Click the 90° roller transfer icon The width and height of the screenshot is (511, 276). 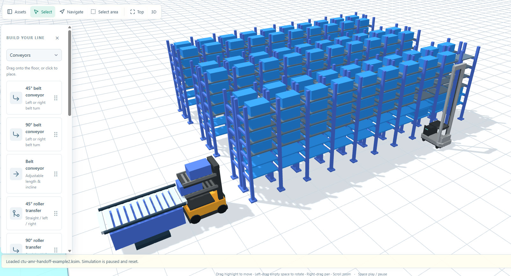(x=16, y=250)
